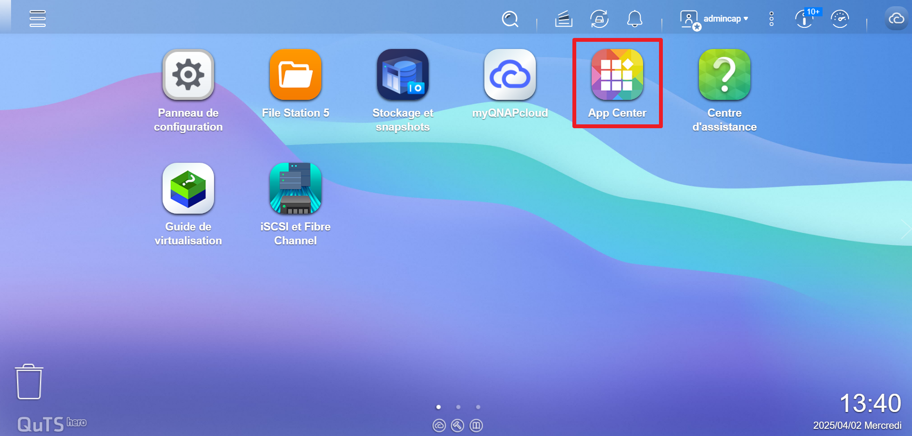
Task: Click the 13:40 desktop clock
Action: click(x=870, y=403)
